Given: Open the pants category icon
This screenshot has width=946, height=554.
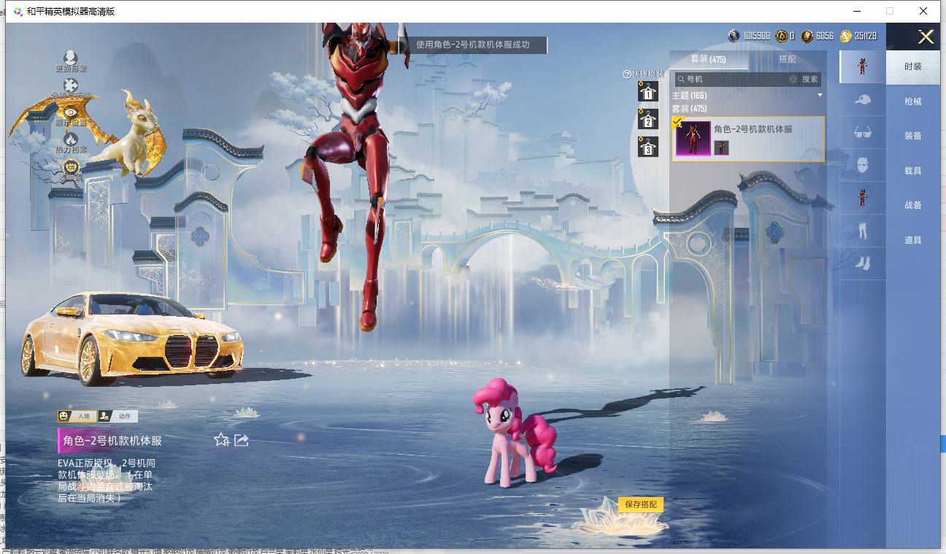Looking at the screenshot, I should [x=863, y=231].
